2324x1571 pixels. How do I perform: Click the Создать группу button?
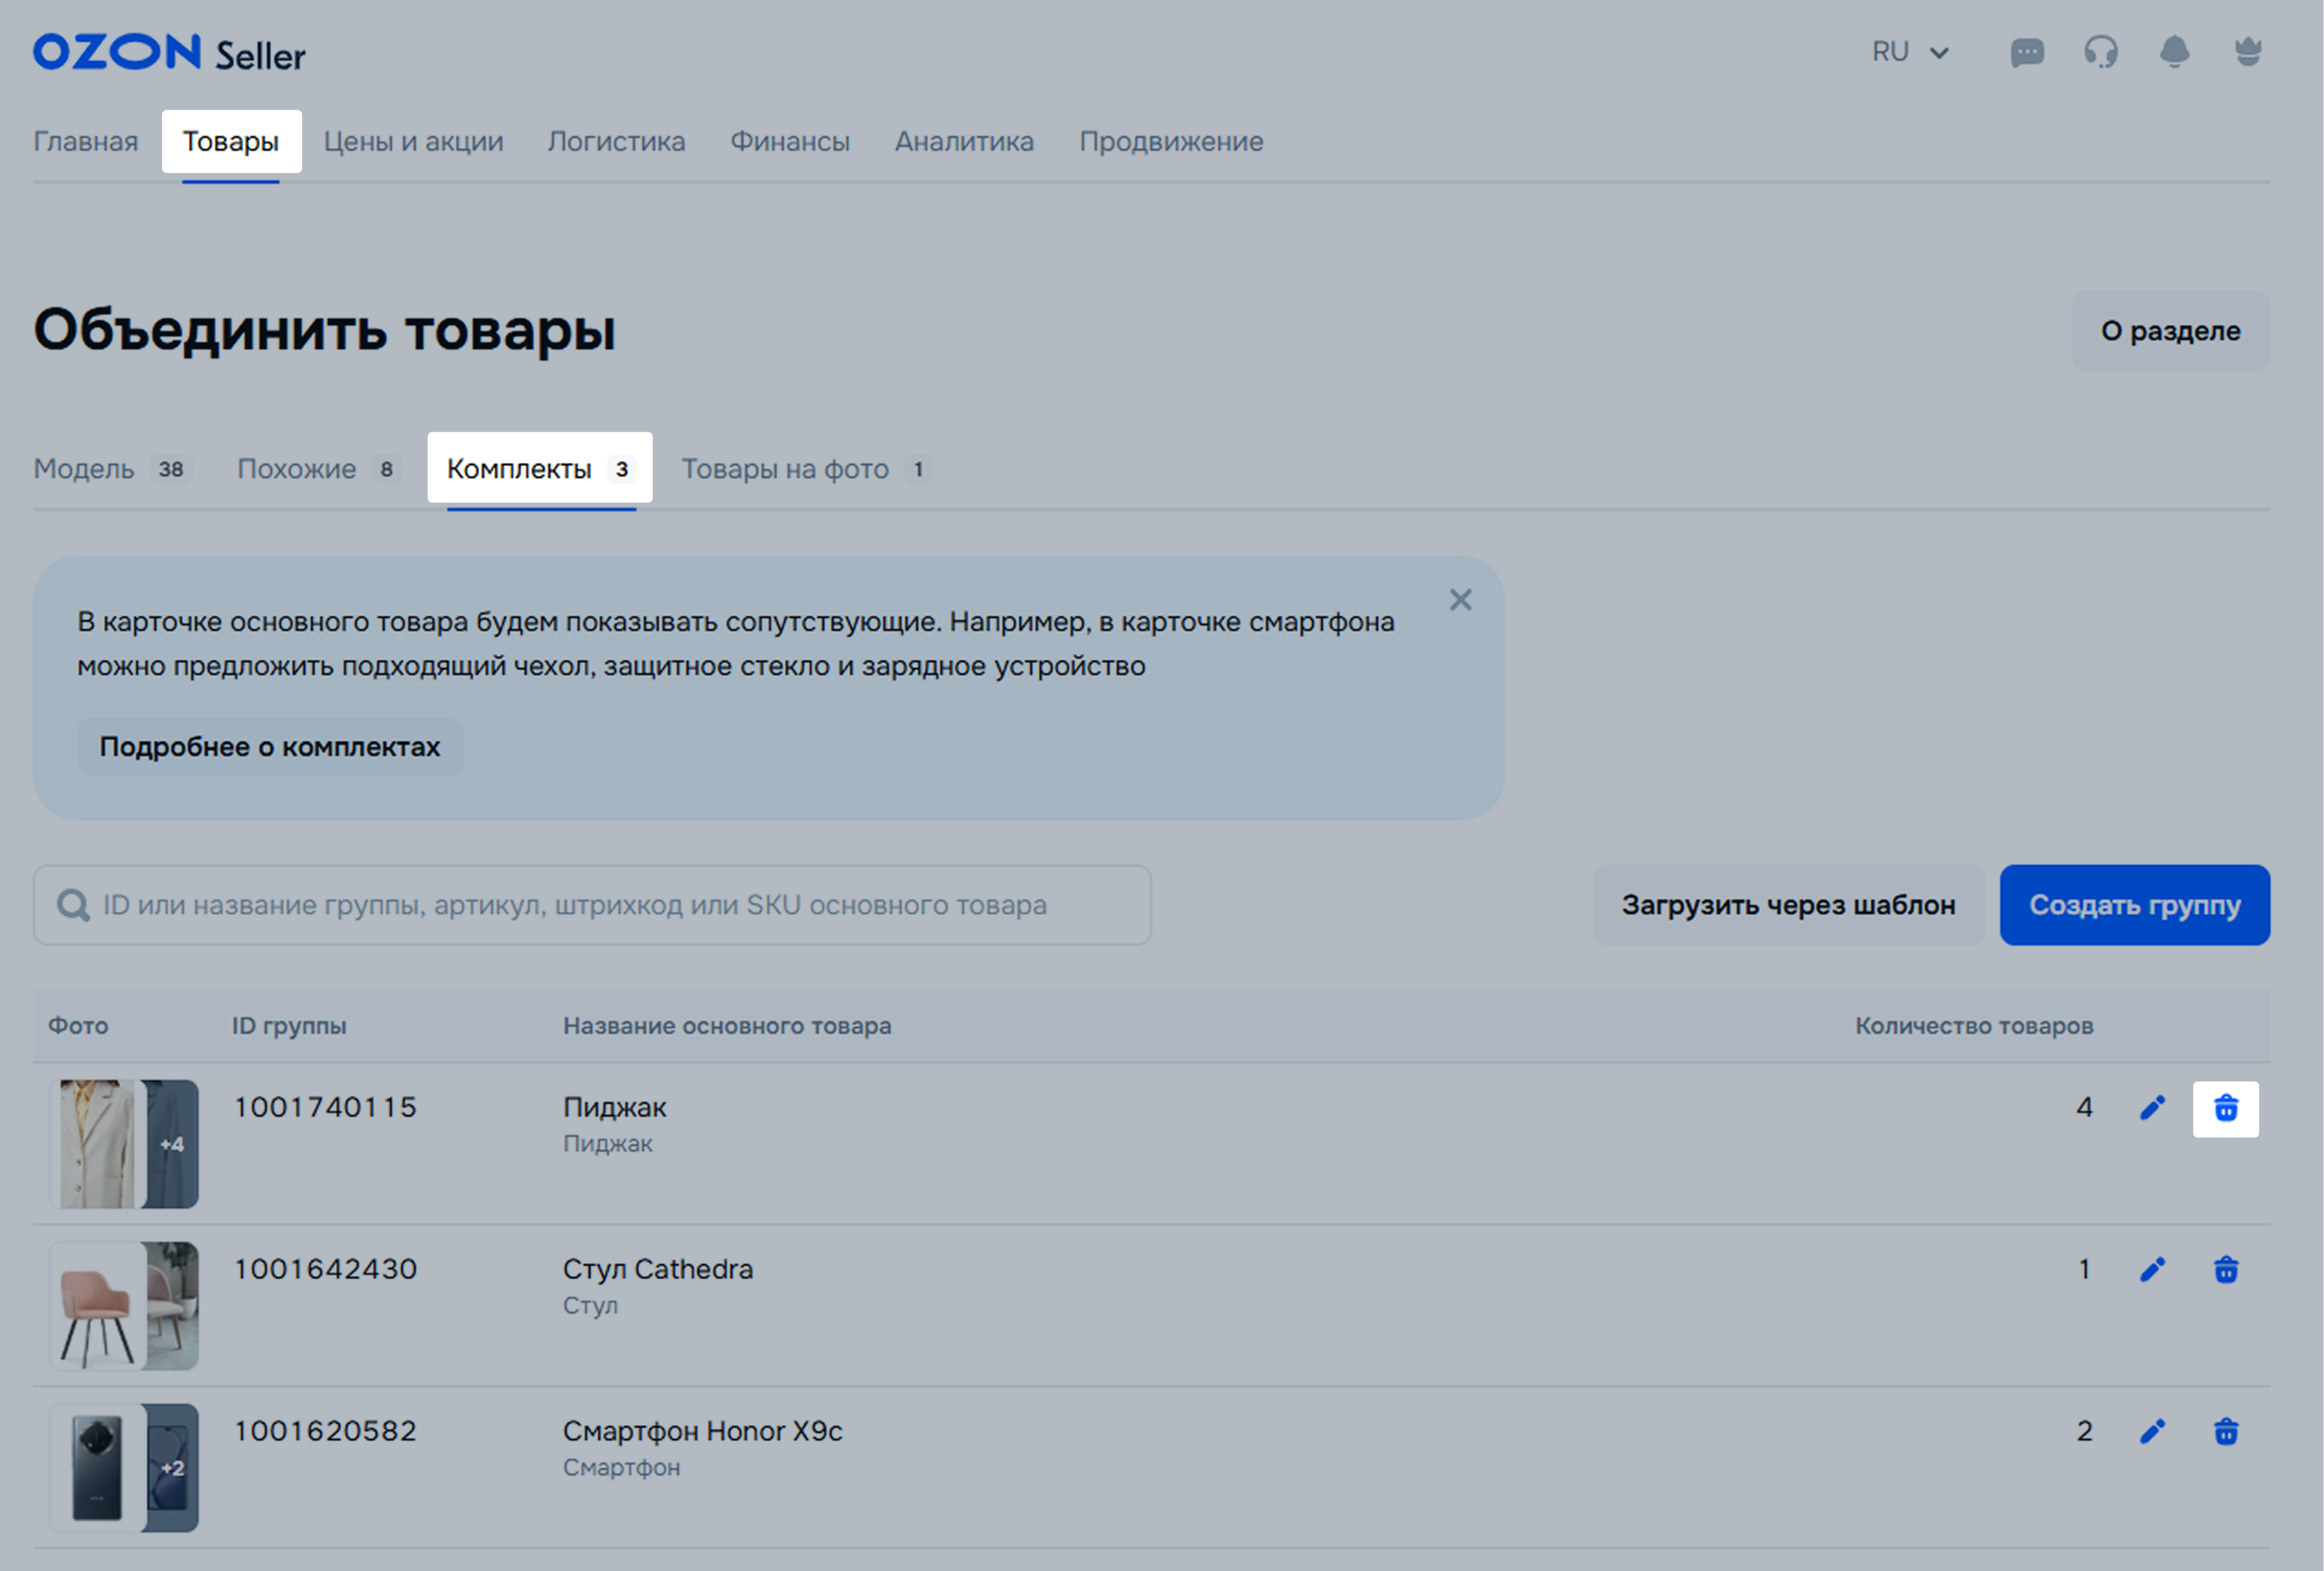tap(2134, 905)
